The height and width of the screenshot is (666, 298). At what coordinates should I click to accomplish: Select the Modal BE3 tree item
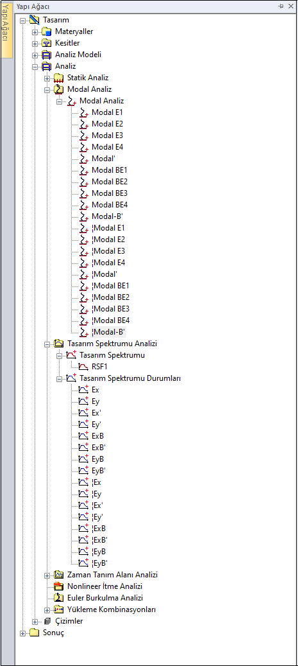pos(110,193)
